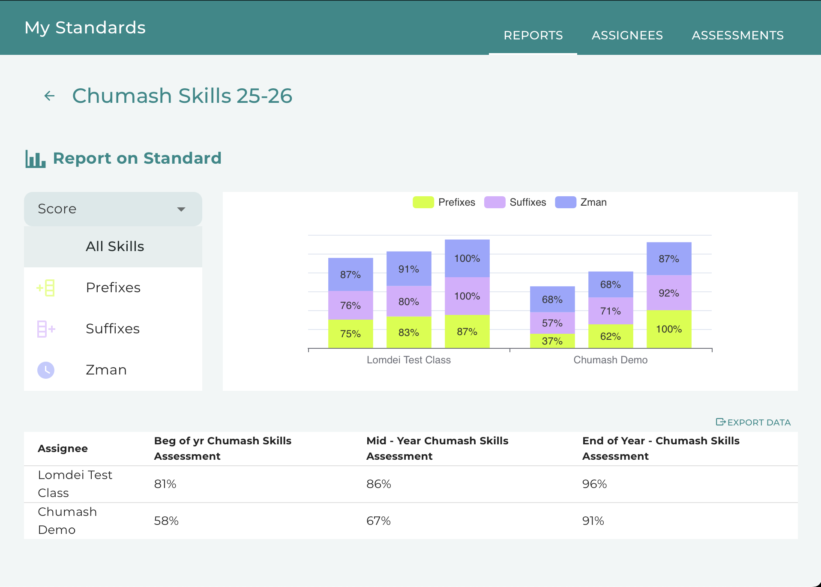
Task: Open the Score dropdown
Action: [113, 209]
